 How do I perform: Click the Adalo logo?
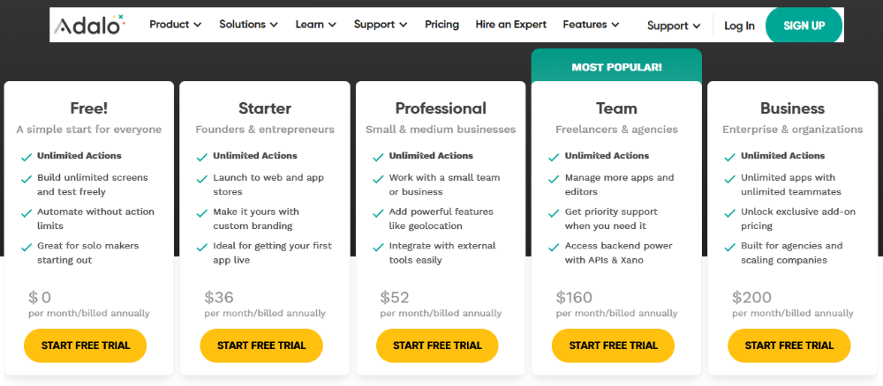coord(89,25)
